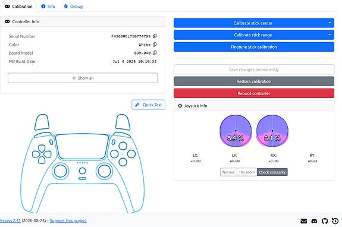
Task: Click the Create button on controller diagram
Action: 51,142
